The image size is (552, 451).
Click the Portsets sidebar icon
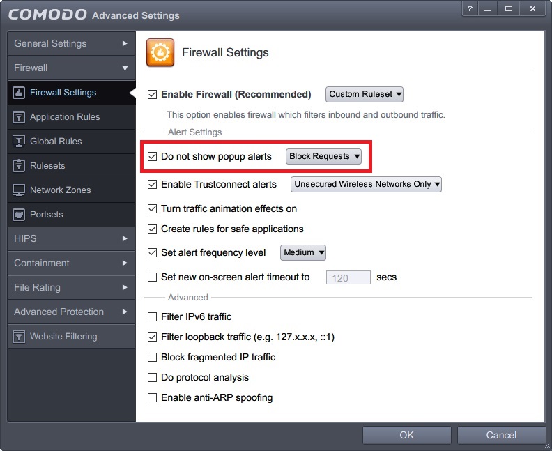(x=19, y=214)
